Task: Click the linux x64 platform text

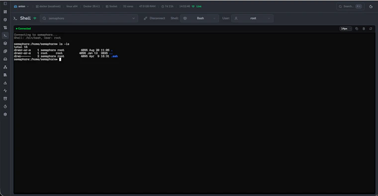Action: (72, 6)
